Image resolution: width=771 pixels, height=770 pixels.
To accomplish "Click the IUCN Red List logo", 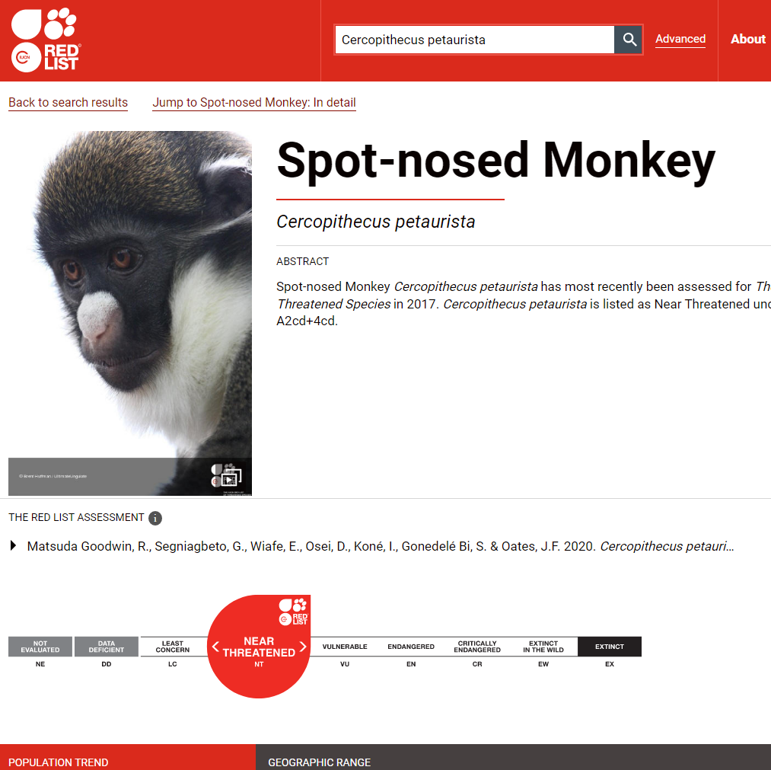I will click(x=46, y=40).
